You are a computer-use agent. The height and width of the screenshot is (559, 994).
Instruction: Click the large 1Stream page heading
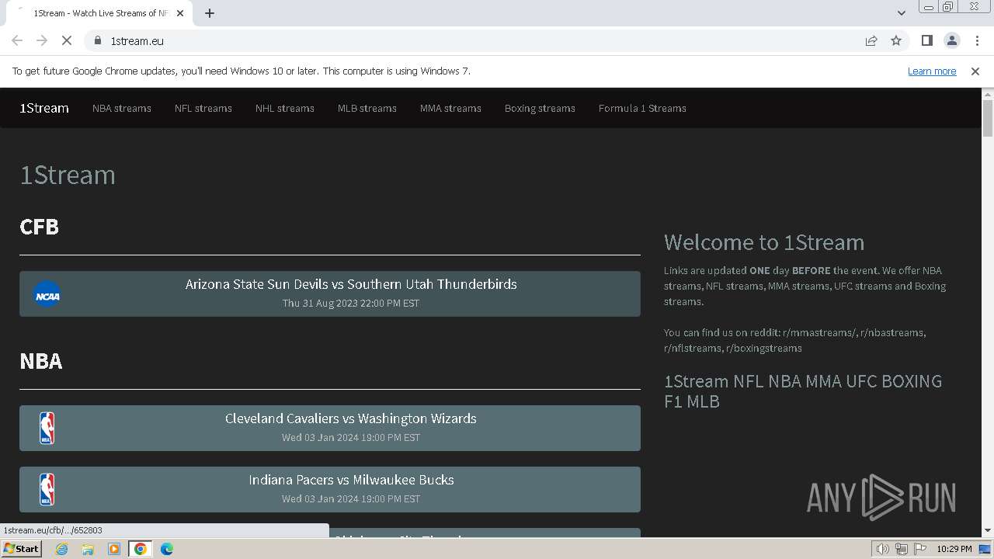(68, 175)
